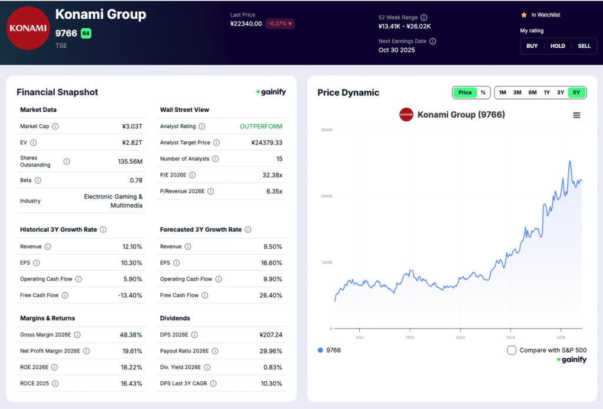Rate the stock as BUY

tap(532, 46)
